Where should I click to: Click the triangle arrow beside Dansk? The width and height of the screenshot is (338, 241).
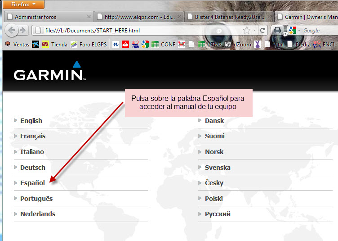click(x=200, y=120)
